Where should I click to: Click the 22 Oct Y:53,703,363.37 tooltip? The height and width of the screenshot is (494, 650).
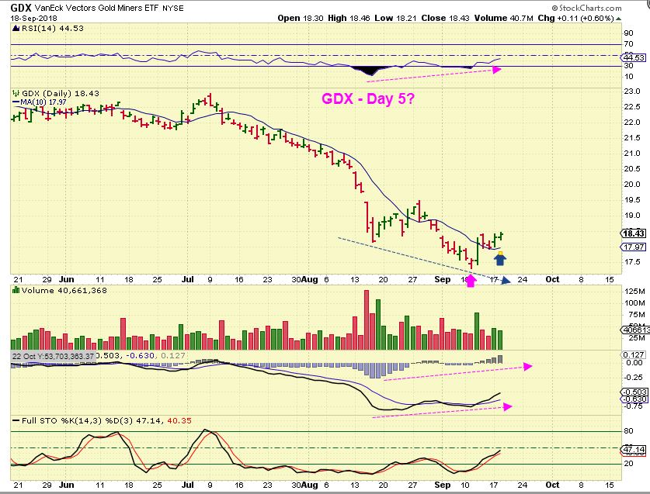click(x=53, y=356)
